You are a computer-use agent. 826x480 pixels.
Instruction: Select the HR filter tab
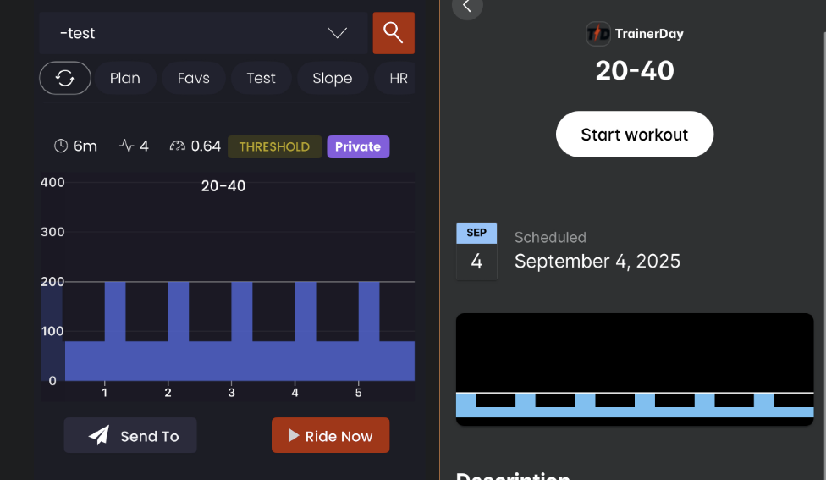point(398,78)
